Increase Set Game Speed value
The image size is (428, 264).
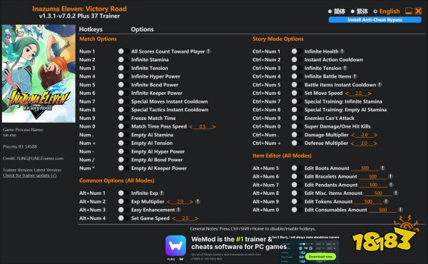pos(197,218)
